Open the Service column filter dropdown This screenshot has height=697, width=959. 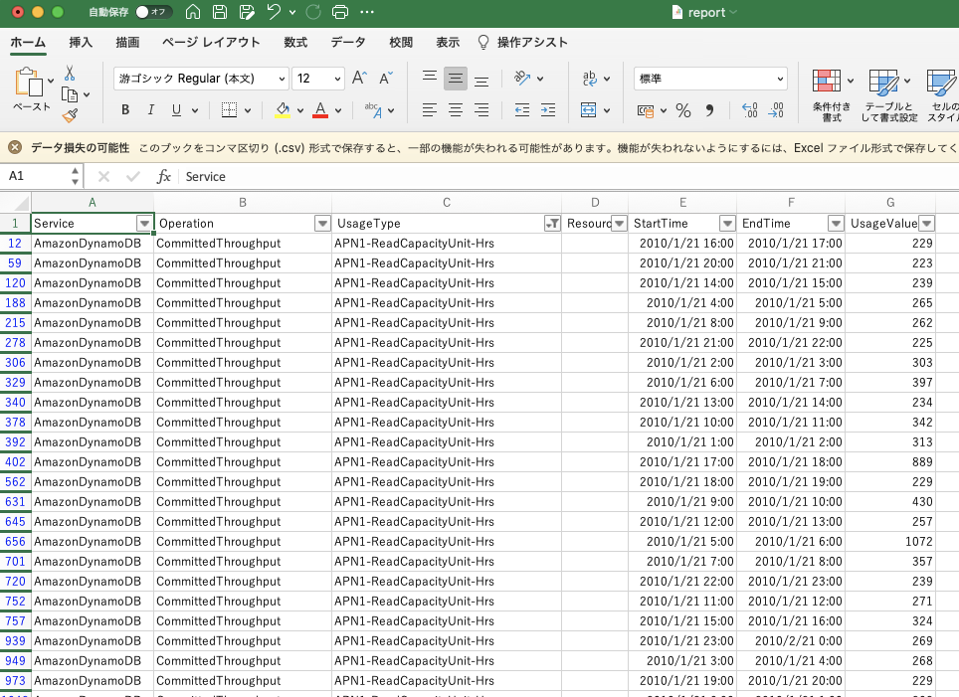[144, 224]
